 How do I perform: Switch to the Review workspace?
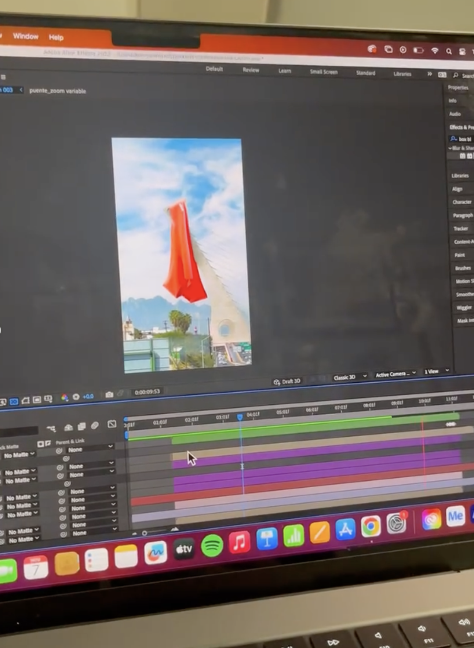(251, 70)
